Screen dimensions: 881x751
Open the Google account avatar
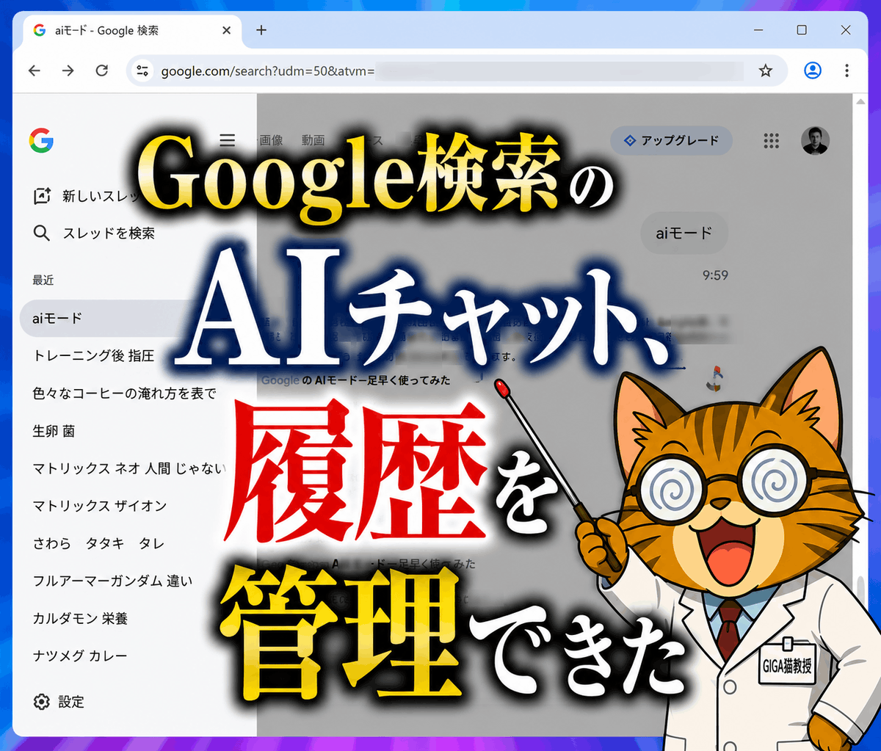[815, 140]
